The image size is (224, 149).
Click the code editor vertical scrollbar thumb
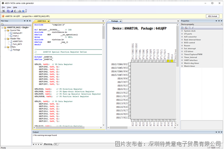[103, 32]
